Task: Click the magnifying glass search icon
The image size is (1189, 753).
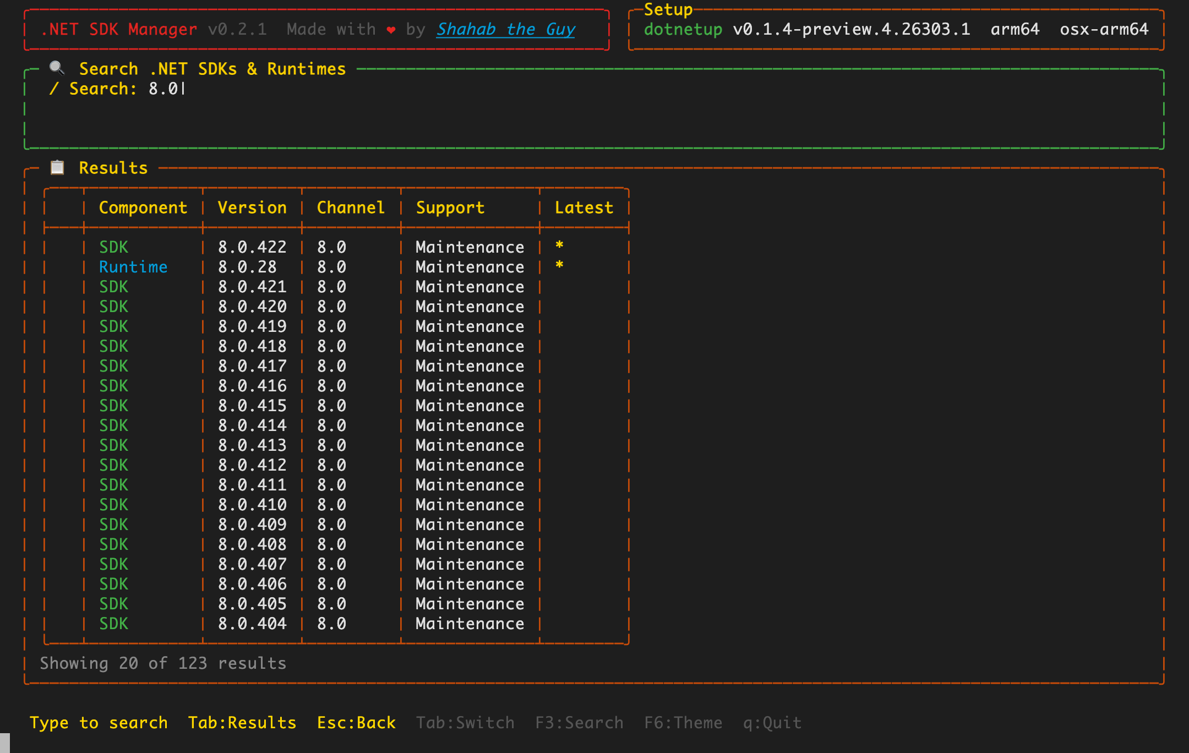Action: pos(57,68)
